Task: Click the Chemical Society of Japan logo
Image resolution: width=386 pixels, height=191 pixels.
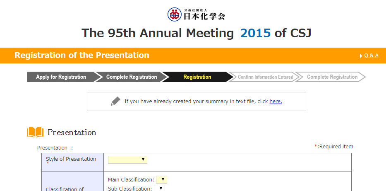Action: click(x=196, y=15)
